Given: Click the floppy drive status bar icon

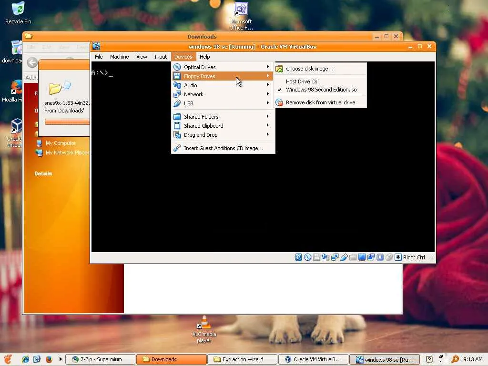Looking at the screenshot, I should coord(316,257).
